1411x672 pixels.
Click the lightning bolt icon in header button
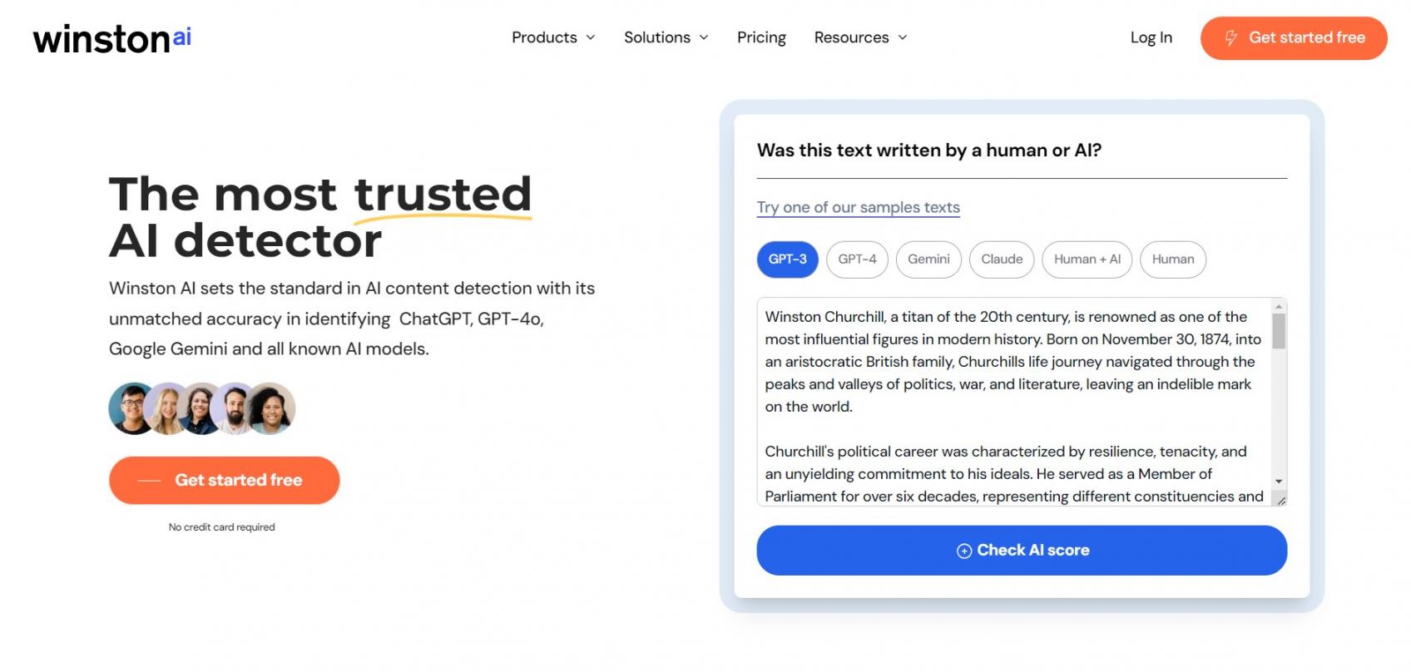coord(1231,38)
